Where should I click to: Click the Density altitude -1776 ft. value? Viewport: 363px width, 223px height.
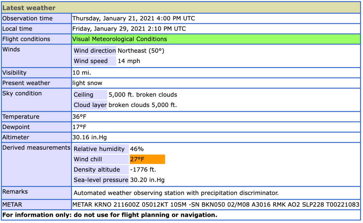[143, 169]
